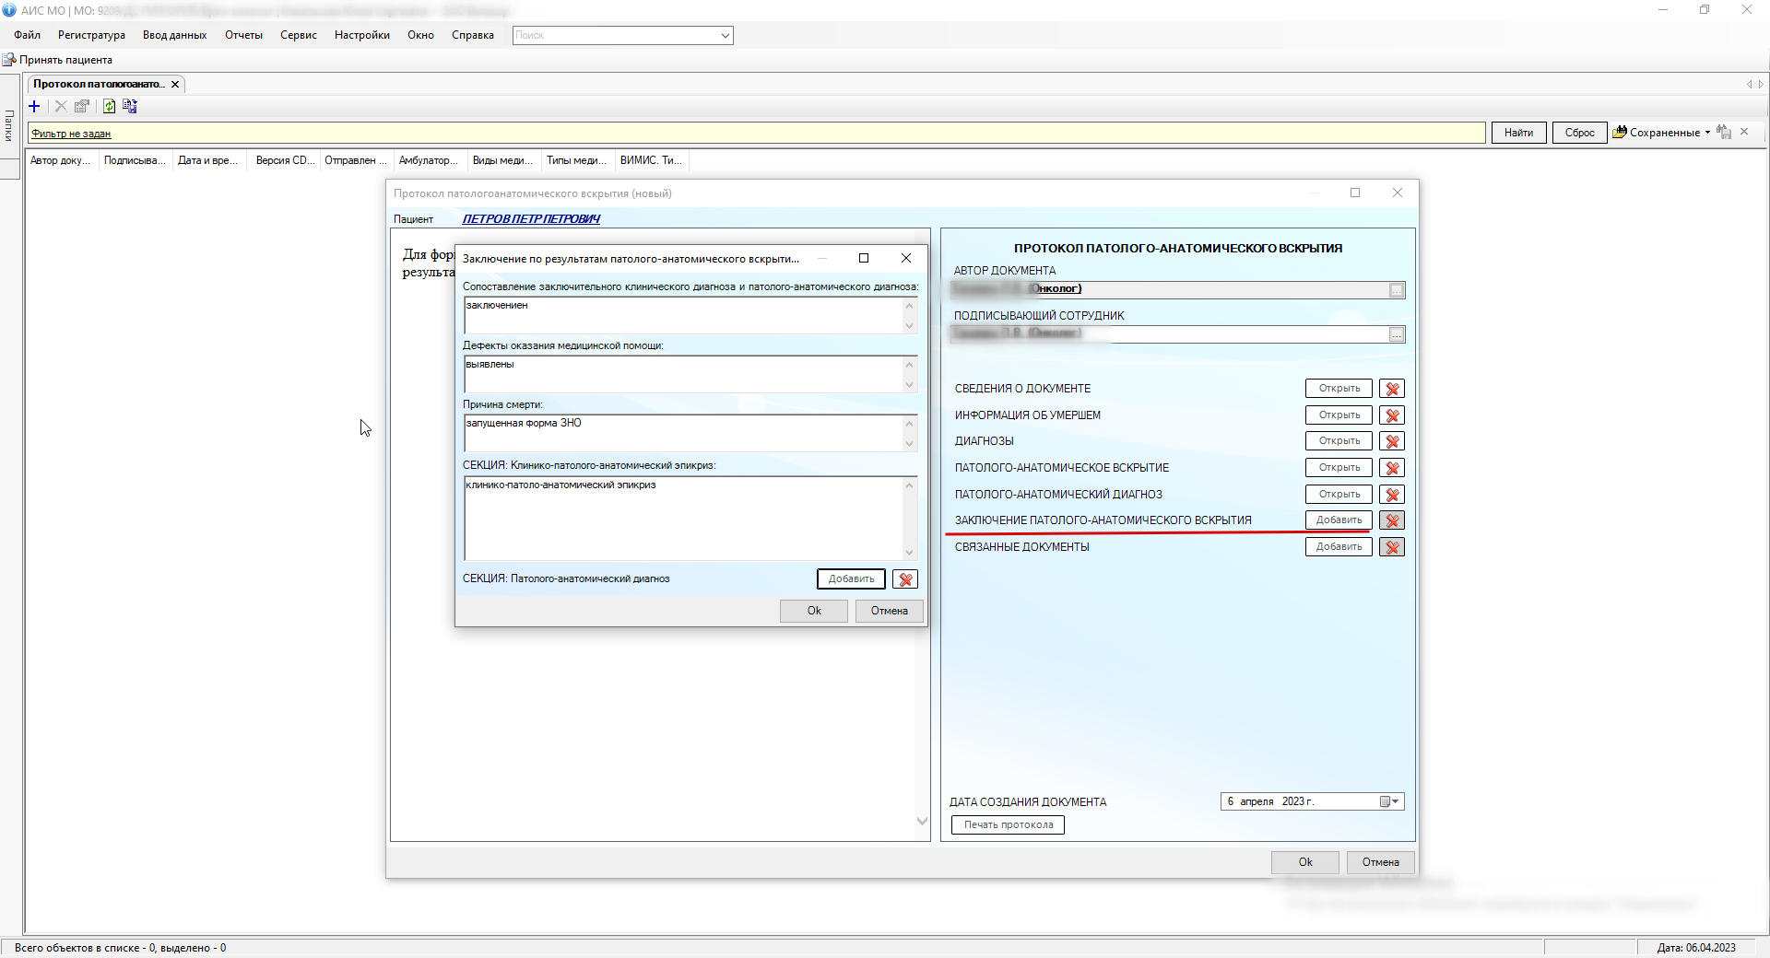Click patient link ПЕТРОВ ПЕТР ПЕТРОВИЧ
Image resolution: width=1770 pixels, height=958 pixels.
point(531,219)
